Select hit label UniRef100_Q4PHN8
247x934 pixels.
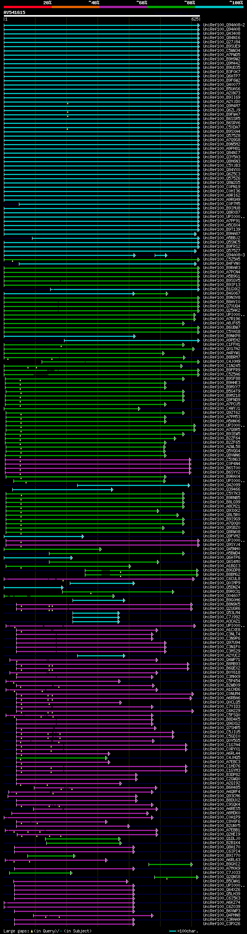[222, 915]
